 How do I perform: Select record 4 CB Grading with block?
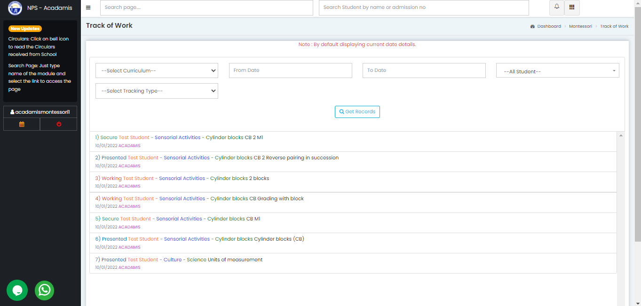[353, 202]
